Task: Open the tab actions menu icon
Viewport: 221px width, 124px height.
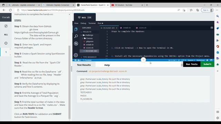Action: click(x=3, y=5)
